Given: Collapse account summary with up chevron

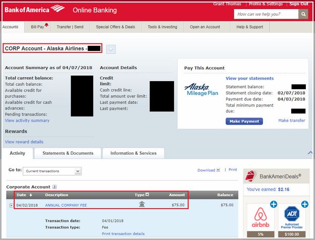Looking at the screenshot, I should 310,153.
